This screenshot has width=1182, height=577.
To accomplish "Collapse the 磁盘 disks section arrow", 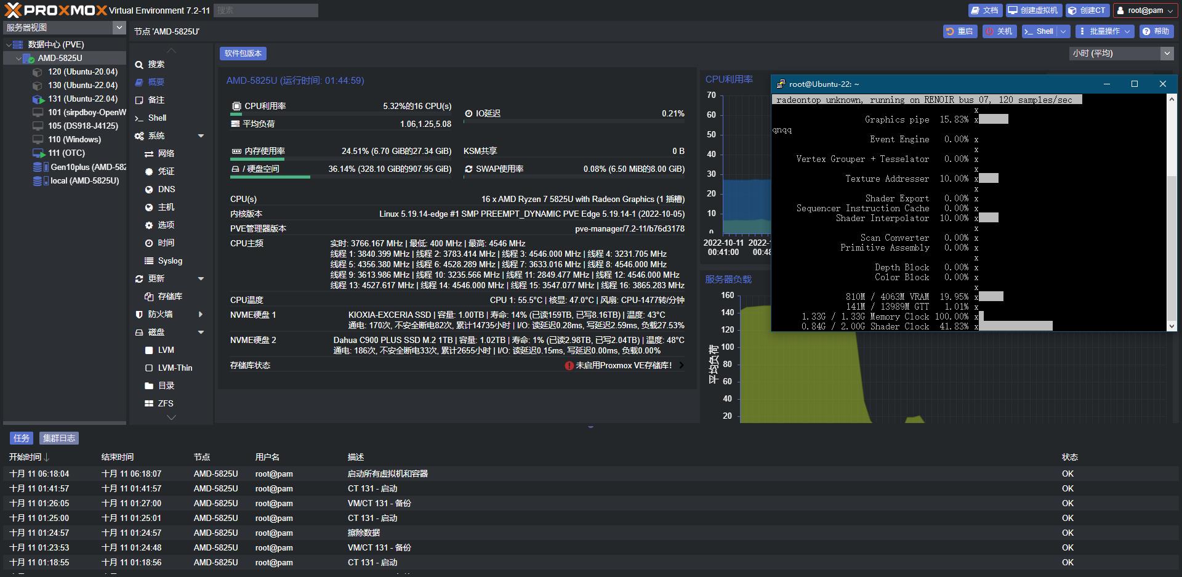I will tap(201, 333).
